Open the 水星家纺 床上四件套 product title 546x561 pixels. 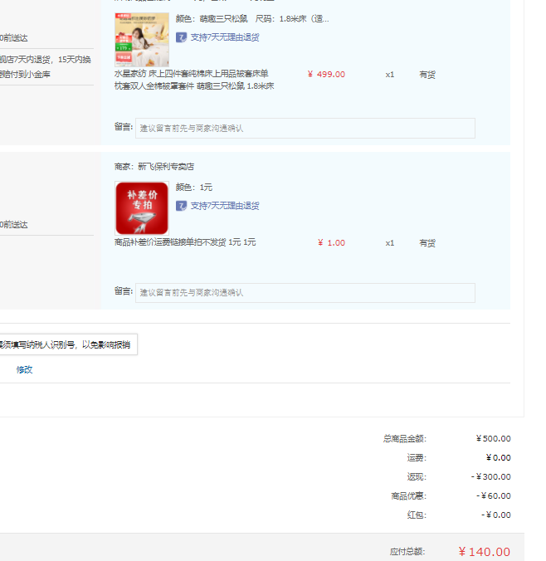[194, 80]
